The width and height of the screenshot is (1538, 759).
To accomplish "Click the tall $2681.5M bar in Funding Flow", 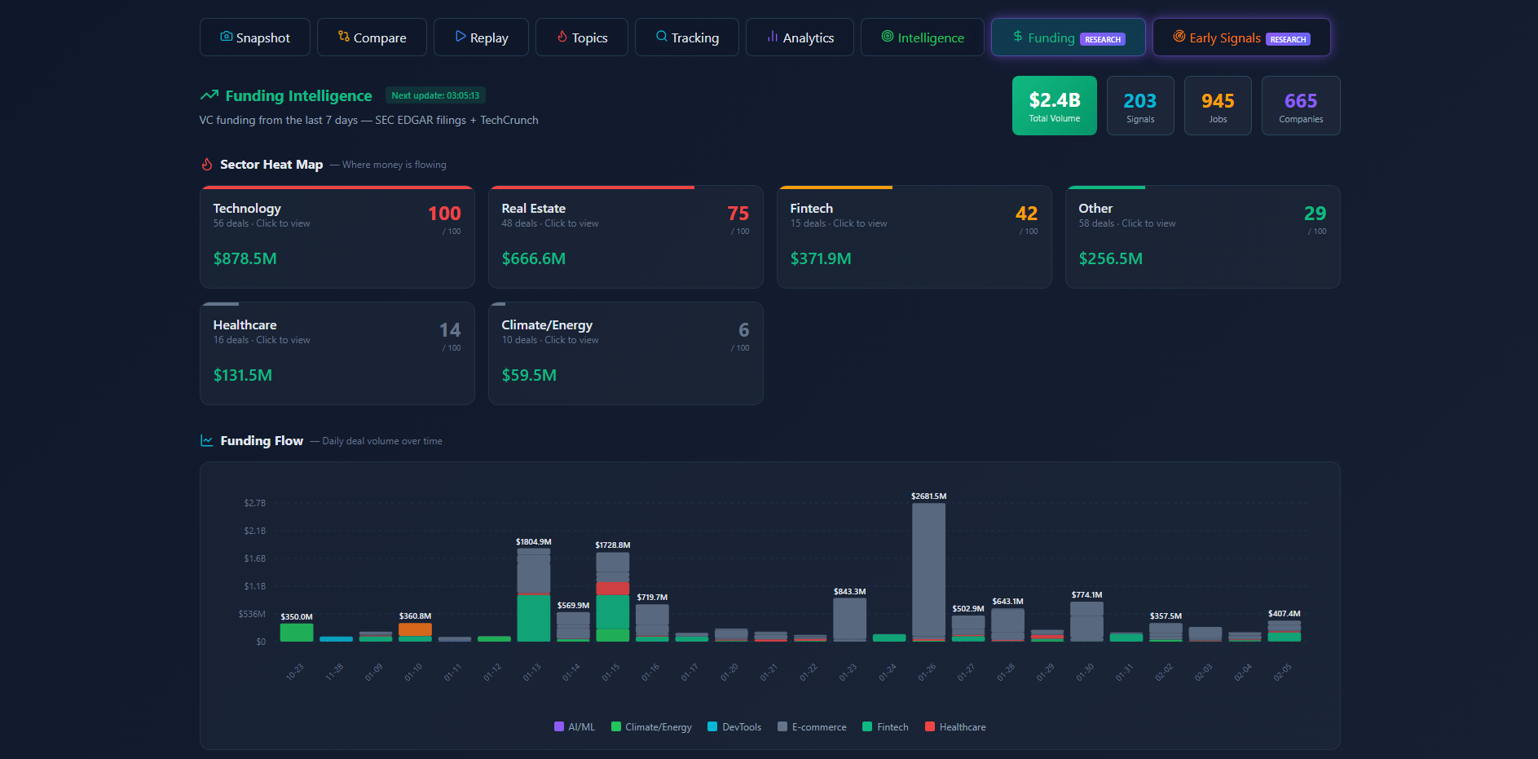I will pyautogui.click(x=928, y=571).
